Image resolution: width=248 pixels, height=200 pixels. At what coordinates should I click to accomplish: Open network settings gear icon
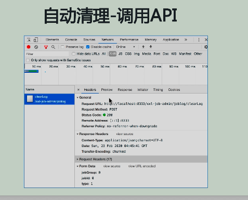206,47
